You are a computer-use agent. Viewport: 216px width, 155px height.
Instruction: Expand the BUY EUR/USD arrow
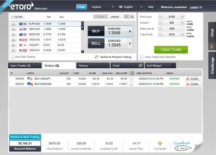click(130, 31)
